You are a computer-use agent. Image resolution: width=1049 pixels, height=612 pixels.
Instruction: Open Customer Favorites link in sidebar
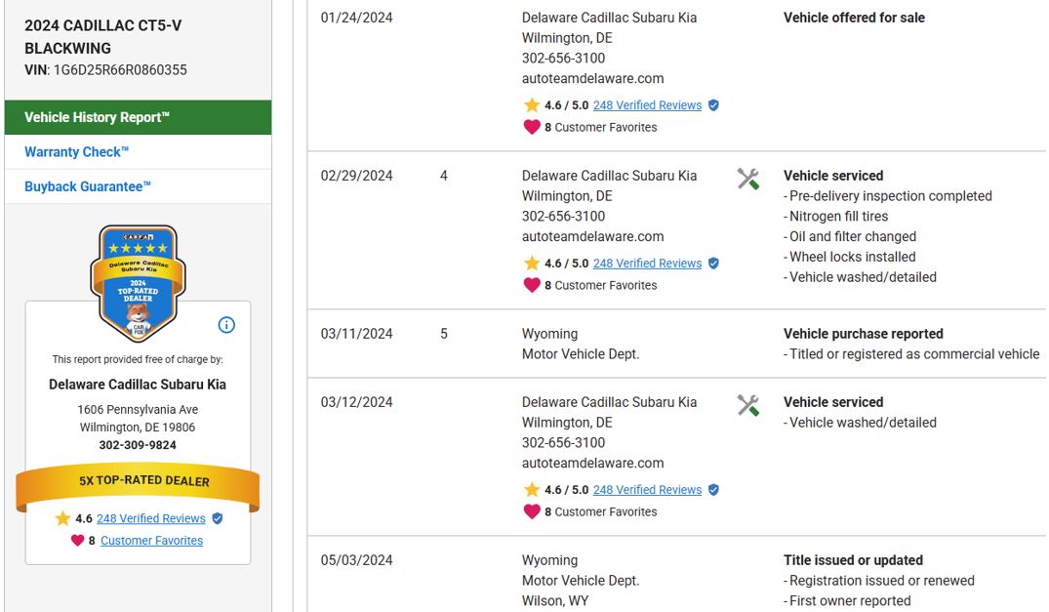151,541
